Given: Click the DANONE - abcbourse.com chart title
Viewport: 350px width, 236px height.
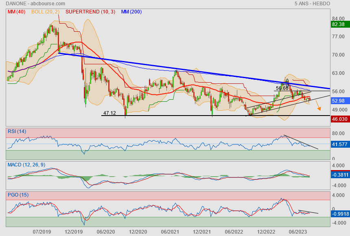Looking at the screenshot, I should coord(35,4).
